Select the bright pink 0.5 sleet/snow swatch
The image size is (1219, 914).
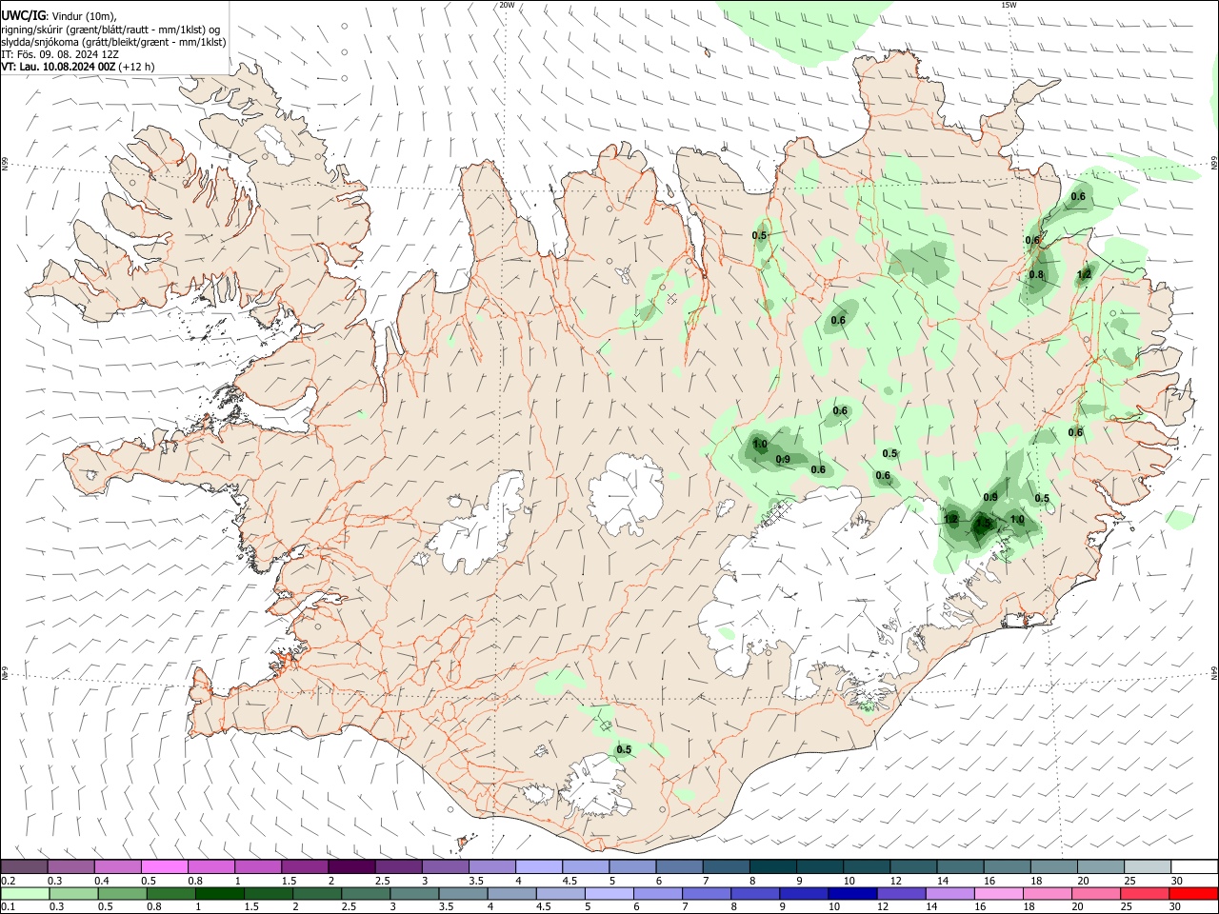tap(165, 866)
